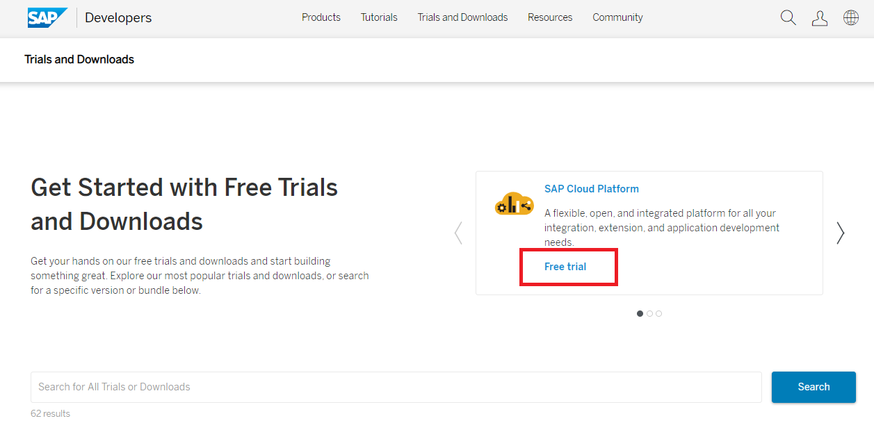Select the second carousel dot
Image resolution: width=874 pixels, height=423 pixels.
pyautogui.click(x=649, y=313)
